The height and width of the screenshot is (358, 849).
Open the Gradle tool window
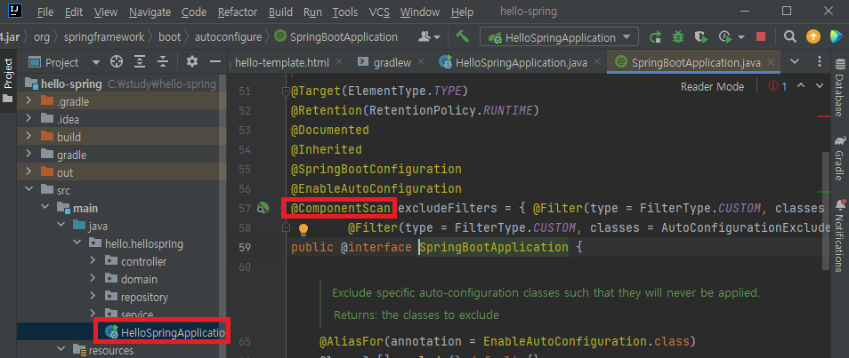tap(840, 158)
